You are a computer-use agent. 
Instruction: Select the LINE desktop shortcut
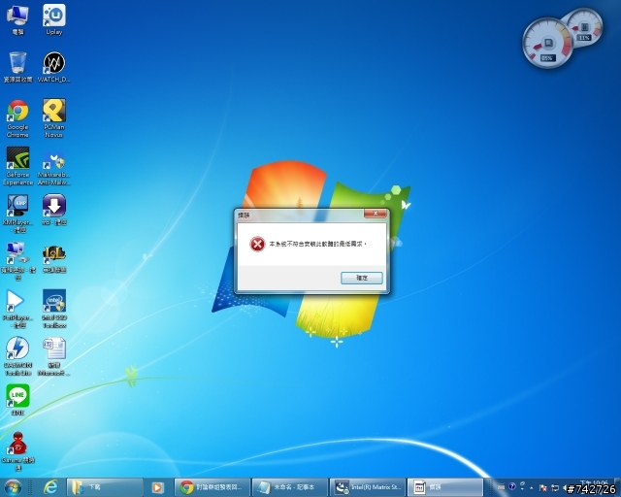[x=17, y=400]
